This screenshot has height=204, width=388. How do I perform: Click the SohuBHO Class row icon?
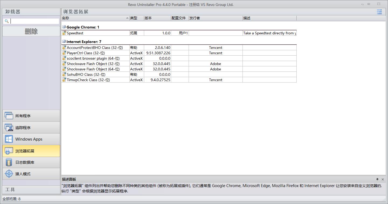click(x=64, y=74)
